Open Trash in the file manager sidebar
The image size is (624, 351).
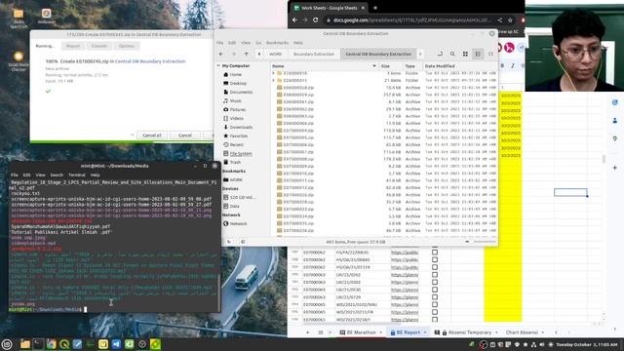click(x=235, y=162)
